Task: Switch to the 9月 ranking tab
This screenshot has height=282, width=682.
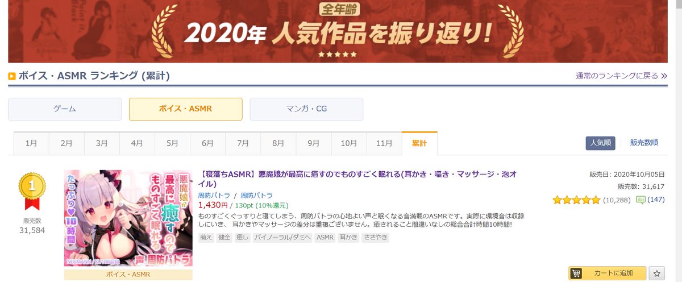Action: click(313, 143)
